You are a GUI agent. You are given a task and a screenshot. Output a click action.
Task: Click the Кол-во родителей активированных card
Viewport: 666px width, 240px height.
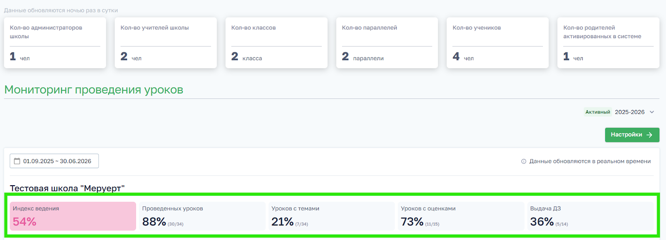click(x=609, y=43)
